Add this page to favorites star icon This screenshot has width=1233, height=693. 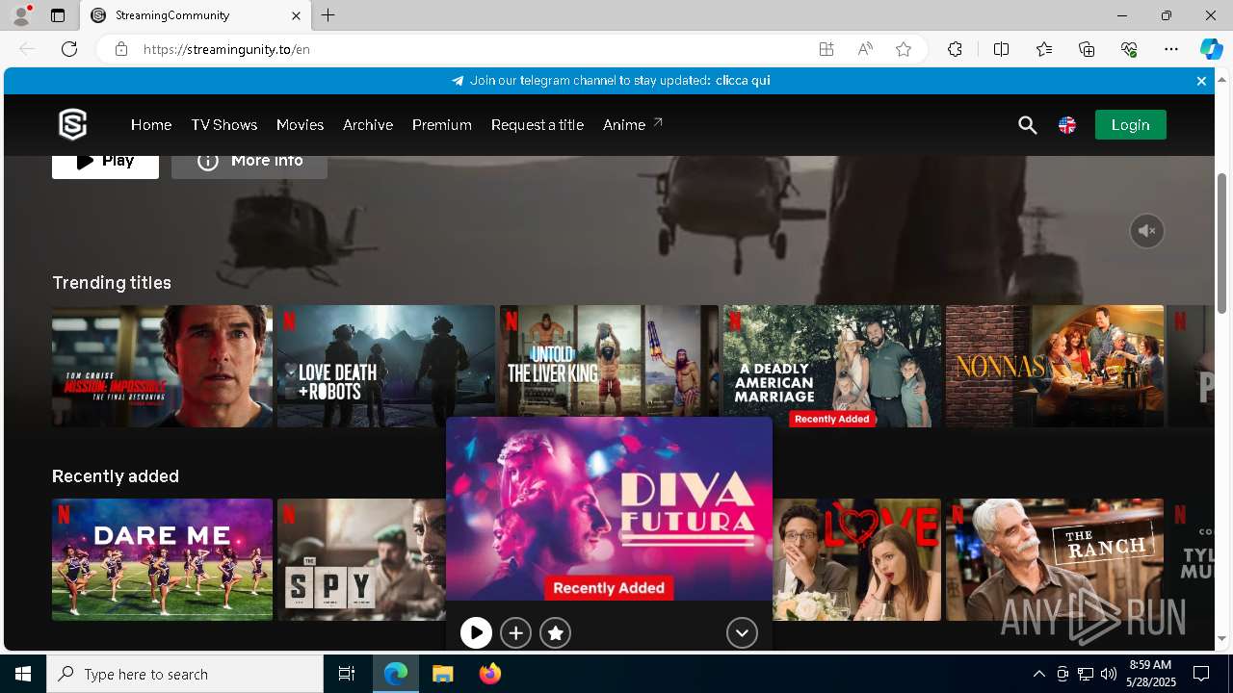tap(904, 49)
